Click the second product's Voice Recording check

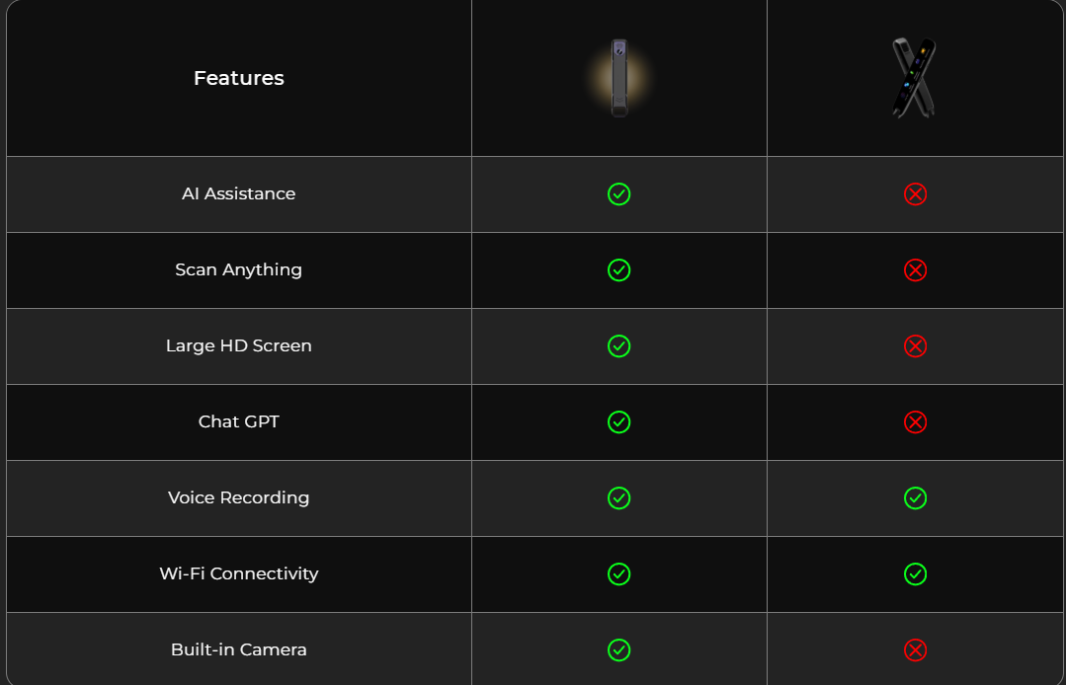click(915, 498)
